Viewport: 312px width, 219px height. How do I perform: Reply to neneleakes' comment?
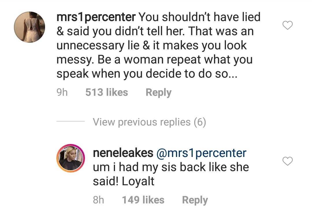(195, 200)
